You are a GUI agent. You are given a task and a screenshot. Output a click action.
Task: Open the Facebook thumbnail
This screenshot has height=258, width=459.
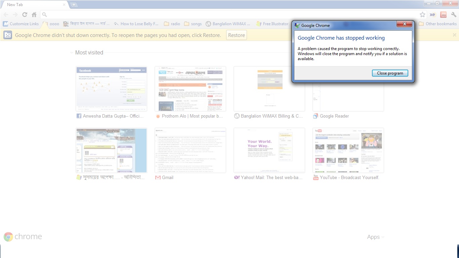111,89
